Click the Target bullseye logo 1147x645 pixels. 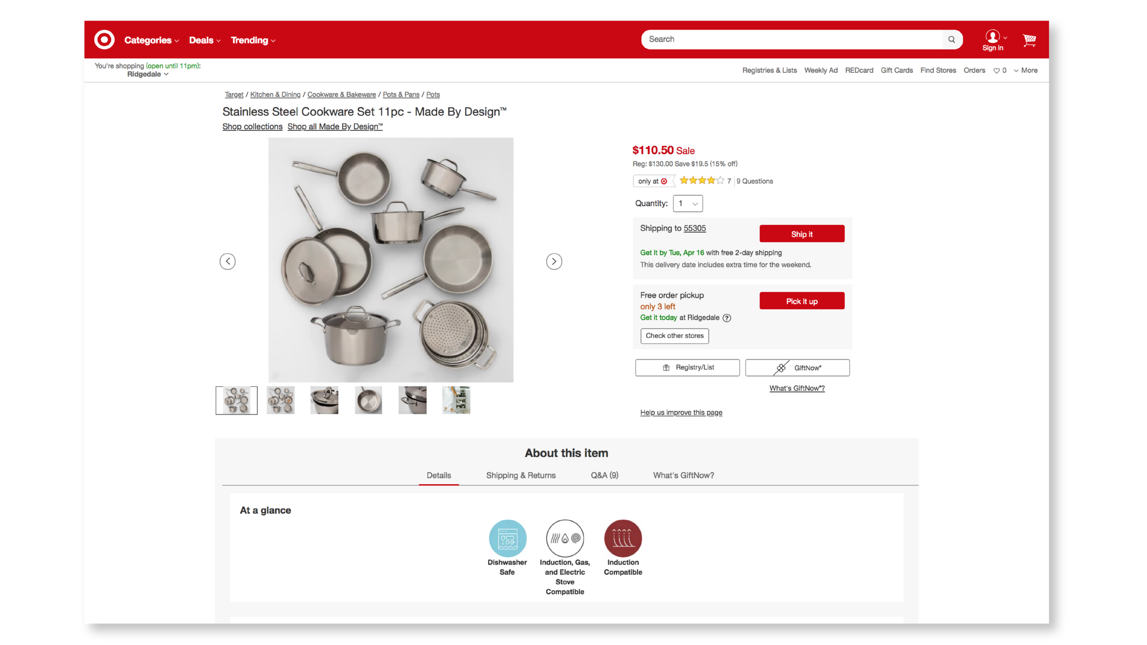tap(104, 39)
